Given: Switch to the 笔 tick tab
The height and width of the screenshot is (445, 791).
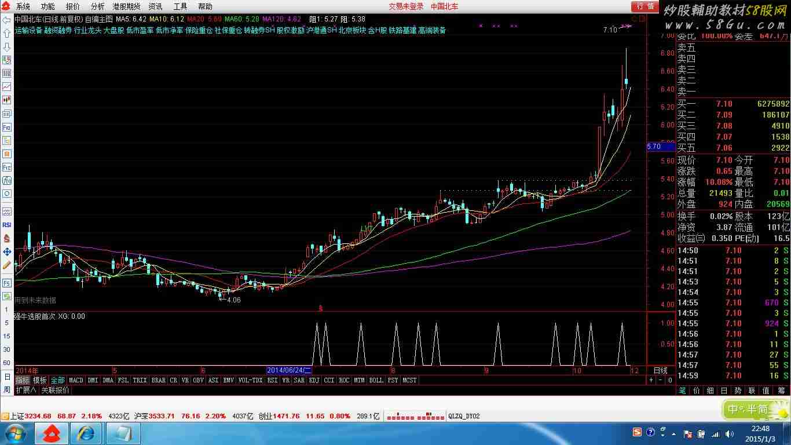Looking at the screenshot, I should coord(683,391).
